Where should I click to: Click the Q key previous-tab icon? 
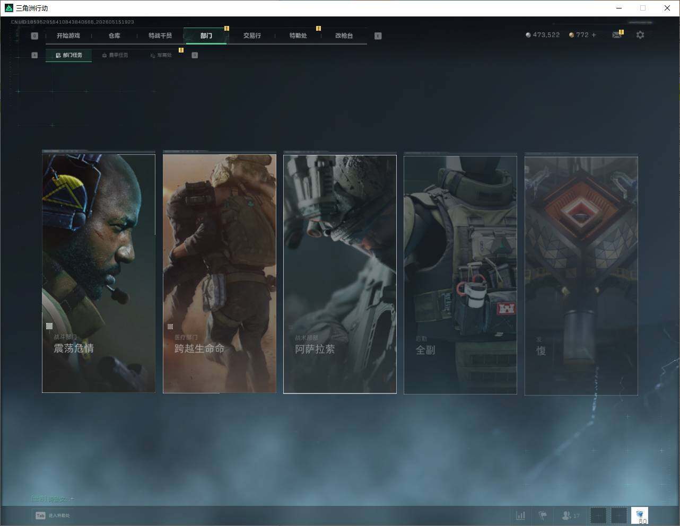34,36
